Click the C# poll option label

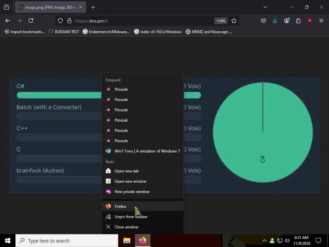(x=20, y=86)
